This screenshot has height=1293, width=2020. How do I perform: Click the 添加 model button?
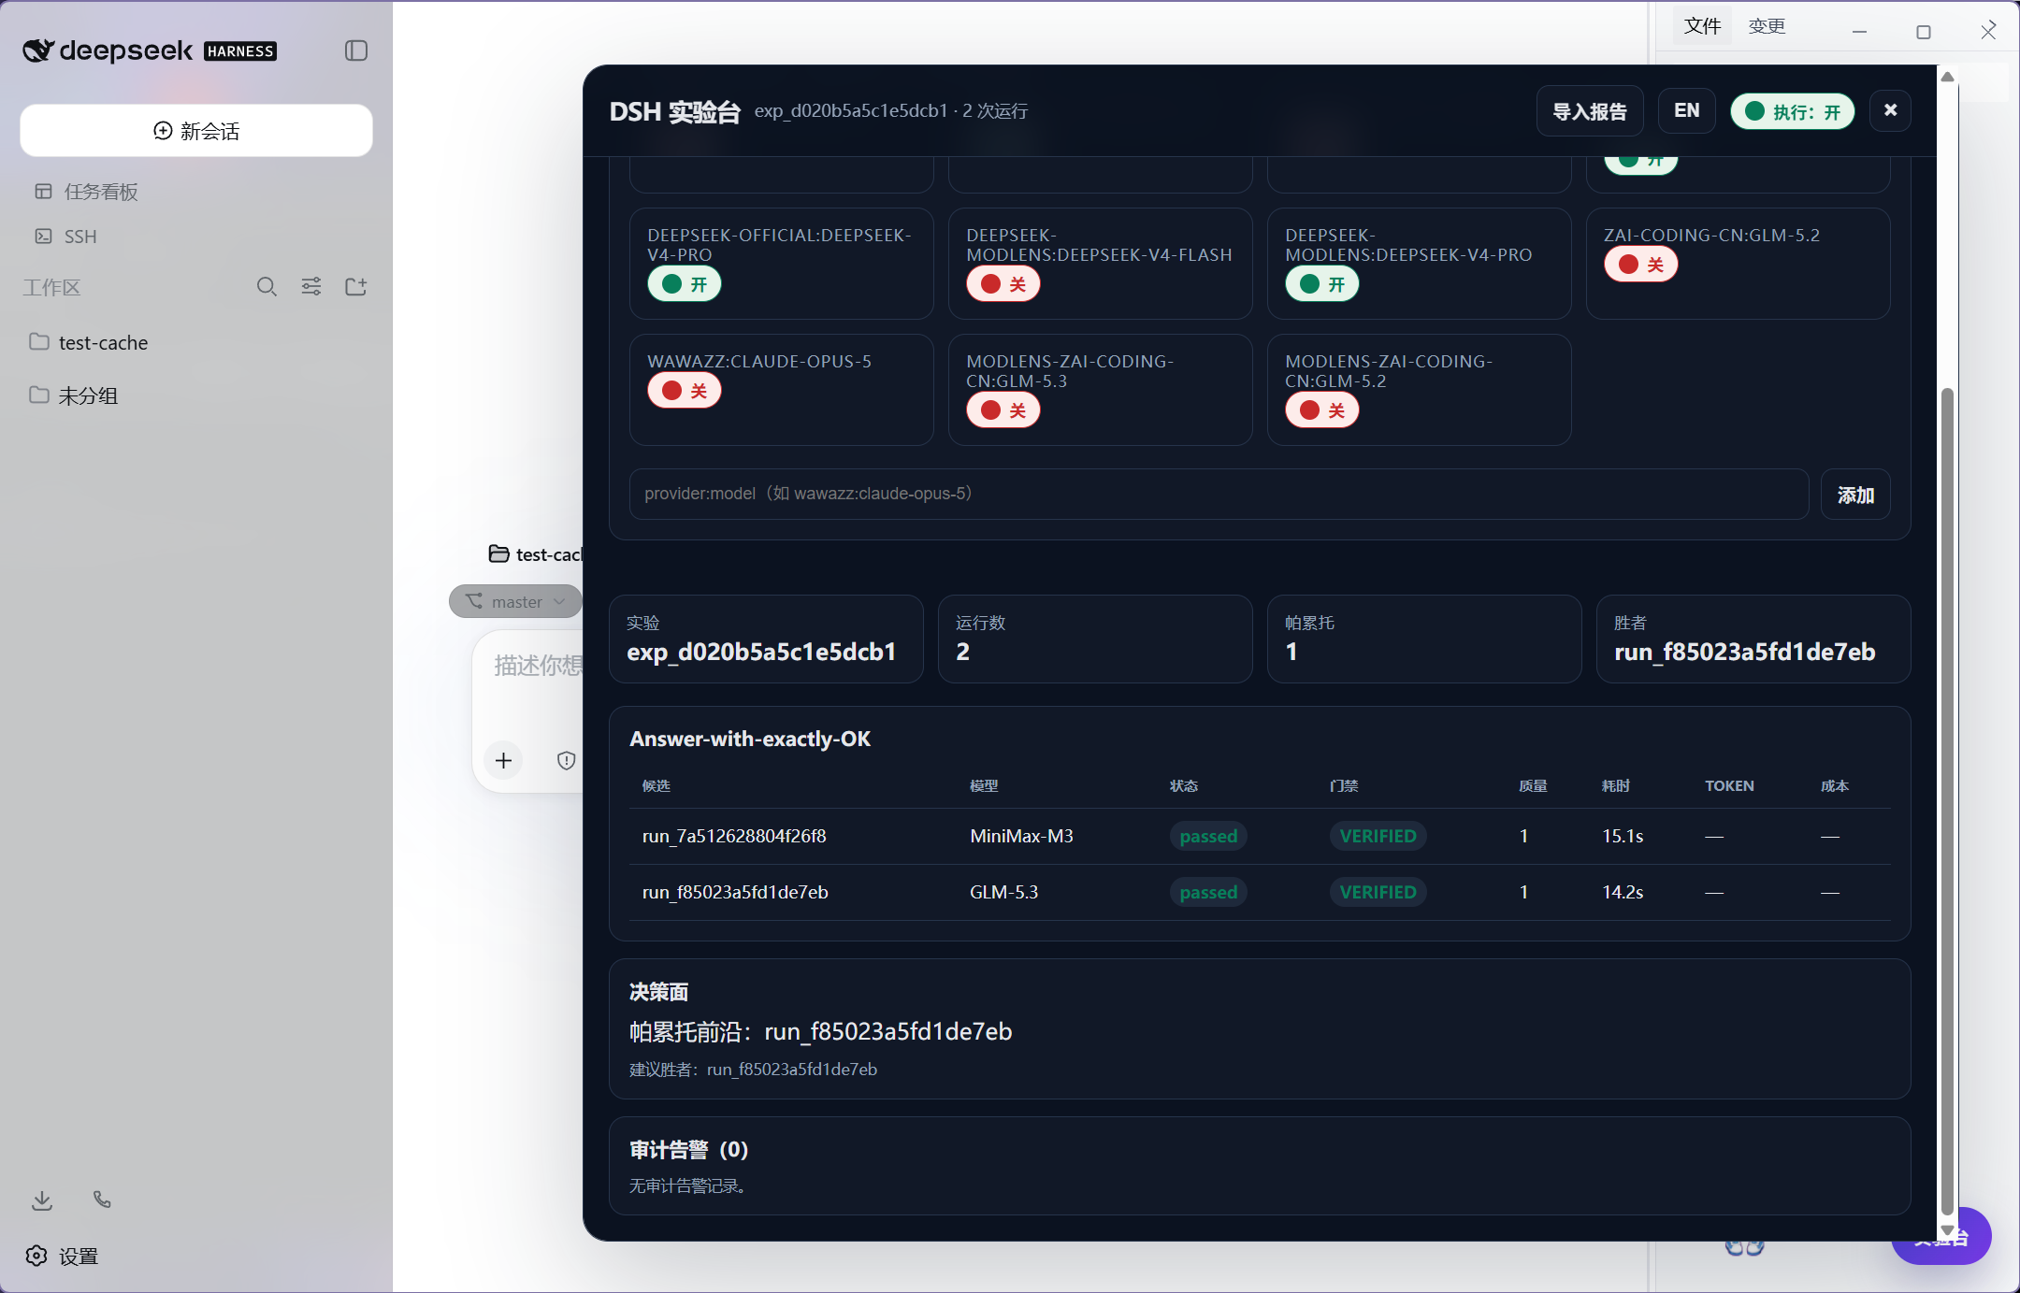click(1855, 495)
